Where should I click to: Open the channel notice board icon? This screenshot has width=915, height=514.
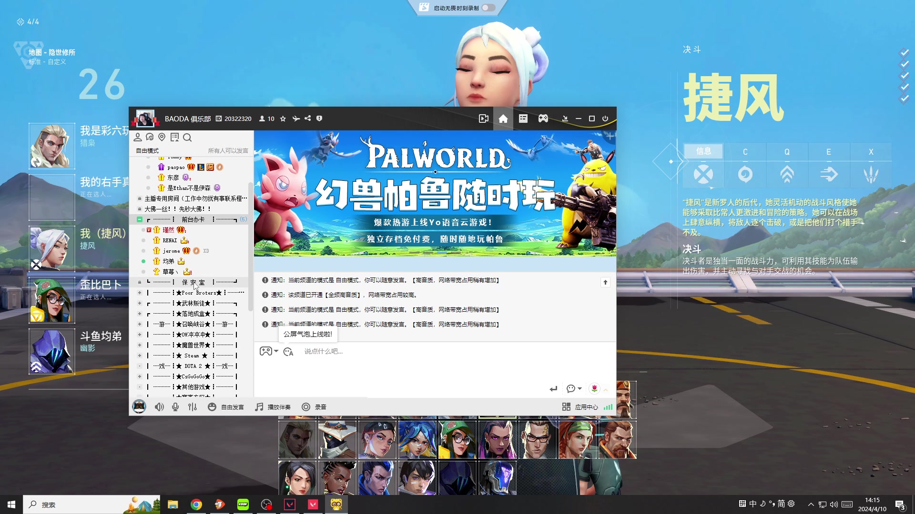pyautogui.click(x=174, y=137)
